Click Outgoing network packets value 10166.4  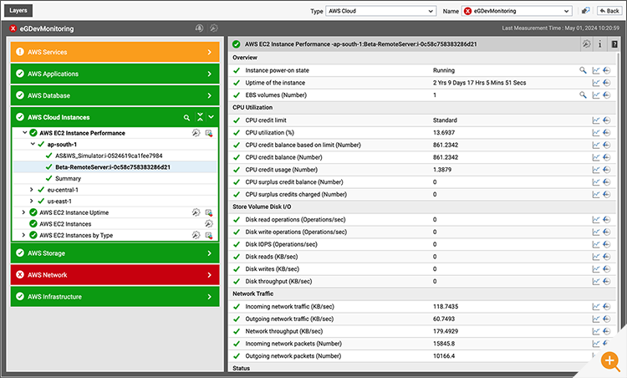(444, 356)
